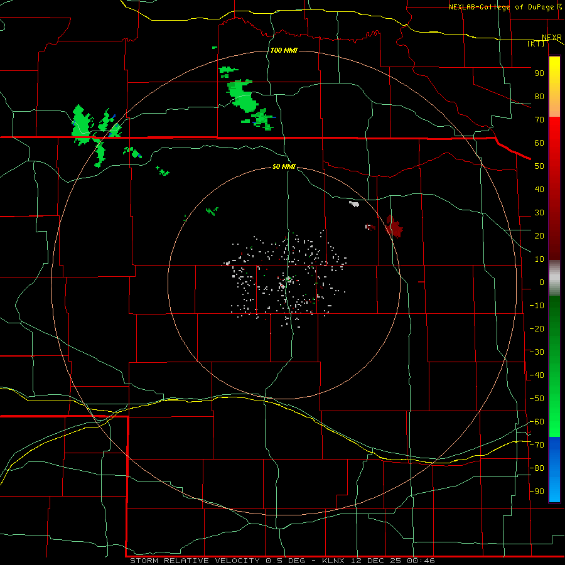Click the dark red velocity echo east of radar
The width and height of the screenshot is (565, 565).
coord(394,227)
